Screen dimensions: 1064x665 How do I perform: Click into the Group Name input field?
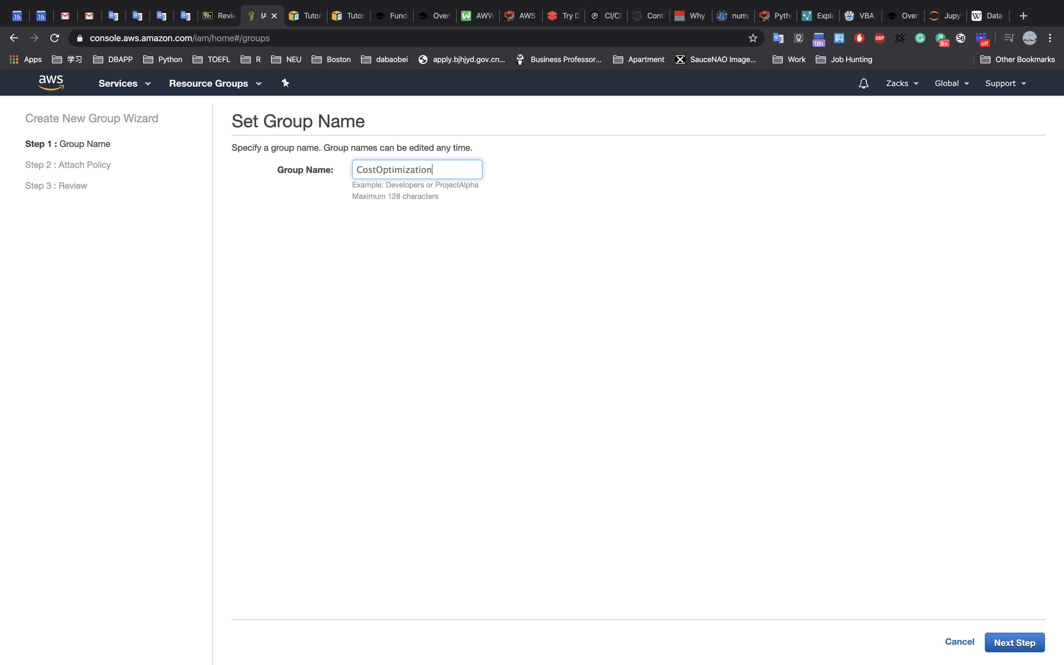click(417, 170)
